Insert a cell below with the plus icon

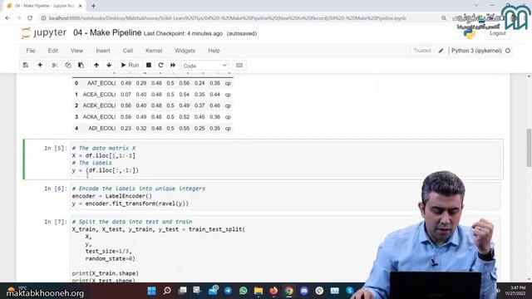pos(40,65)
